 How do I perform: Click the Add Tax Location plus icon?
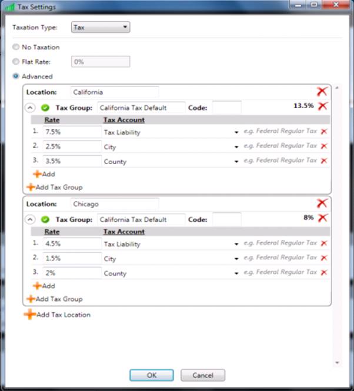(29, 315)
